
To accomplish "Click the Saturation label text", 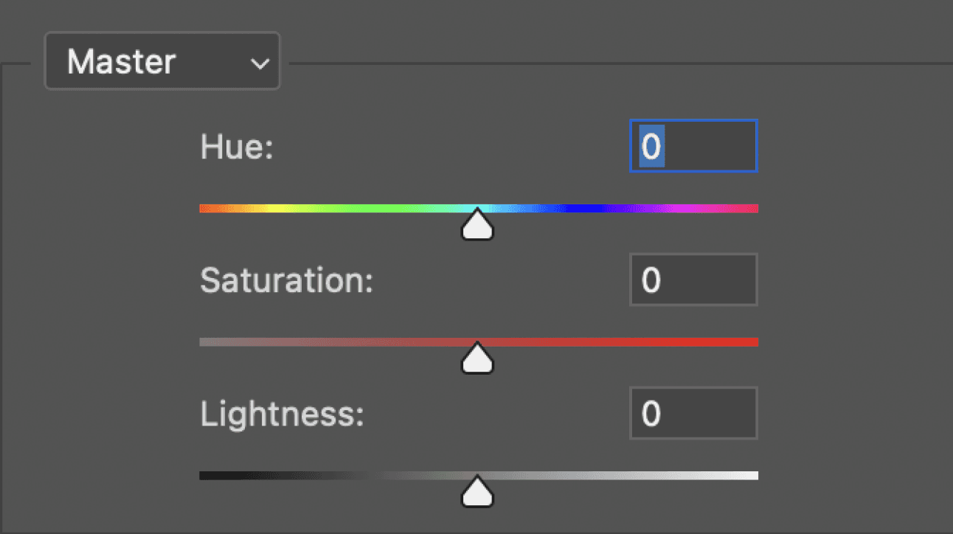I will 287,281.
